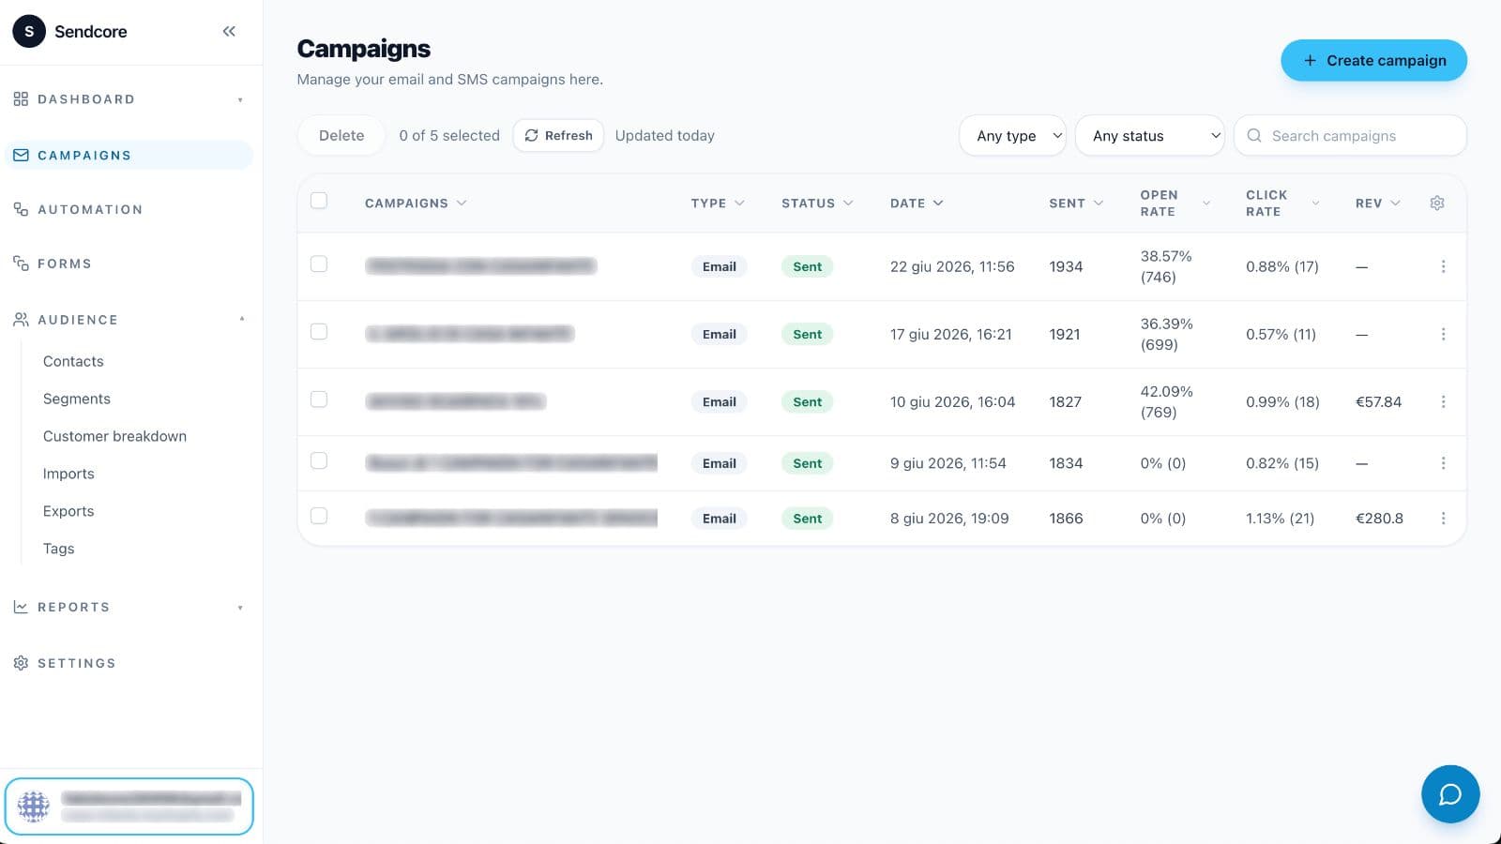This screenshot has width=1501, height=844.
Task: Click the Campaigns envelope icon
Action: click(x=21, y=155)
